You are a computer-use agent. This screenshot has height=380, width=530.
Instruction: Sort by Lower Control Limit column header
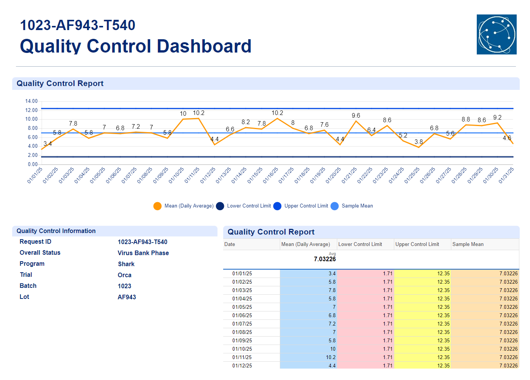point(360,244)
